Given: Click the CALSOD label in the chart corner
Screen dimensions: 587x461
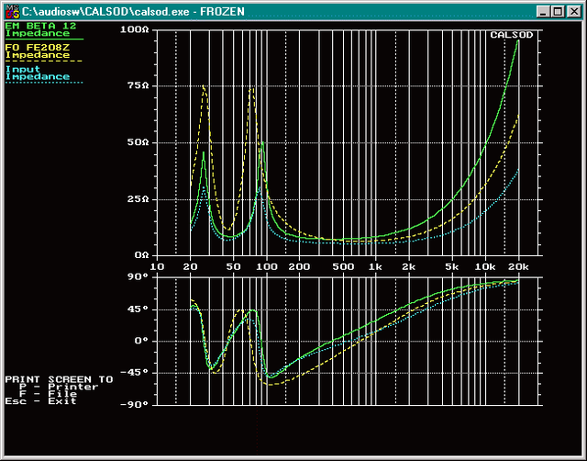Looking at the screenshot, I should pos(512,35).
